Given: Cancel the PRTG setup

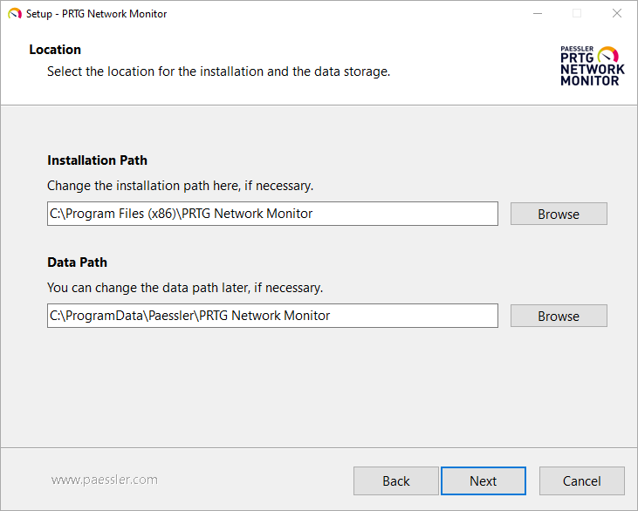Looking at the screenshot, I should [581, 480].
